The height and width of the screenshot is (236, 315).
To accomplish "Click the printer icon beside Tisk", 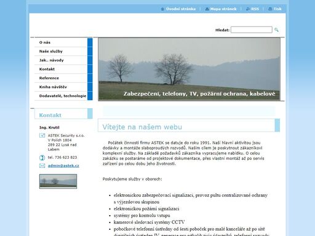I will (270, 9).
